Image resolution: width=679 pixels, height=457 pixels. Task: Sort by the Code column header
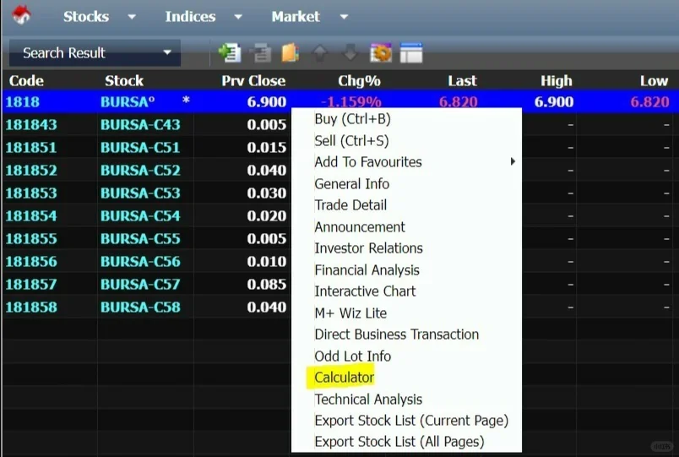26,80
